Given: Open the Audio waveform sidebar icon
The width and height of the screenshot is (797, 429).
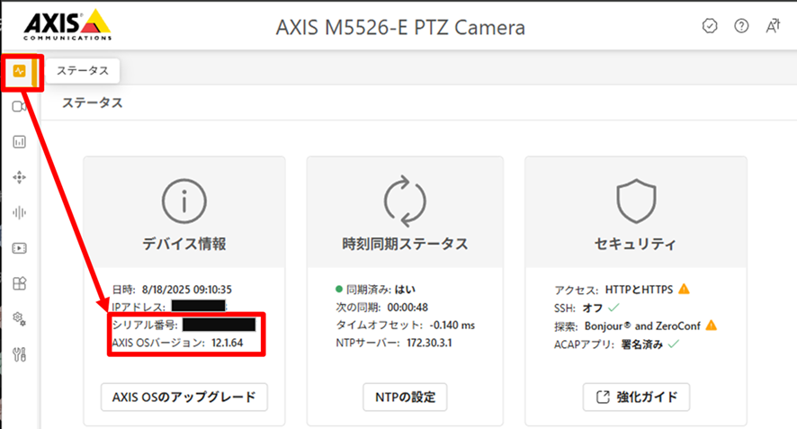Looking at the screenshot, I should [19, 212].
